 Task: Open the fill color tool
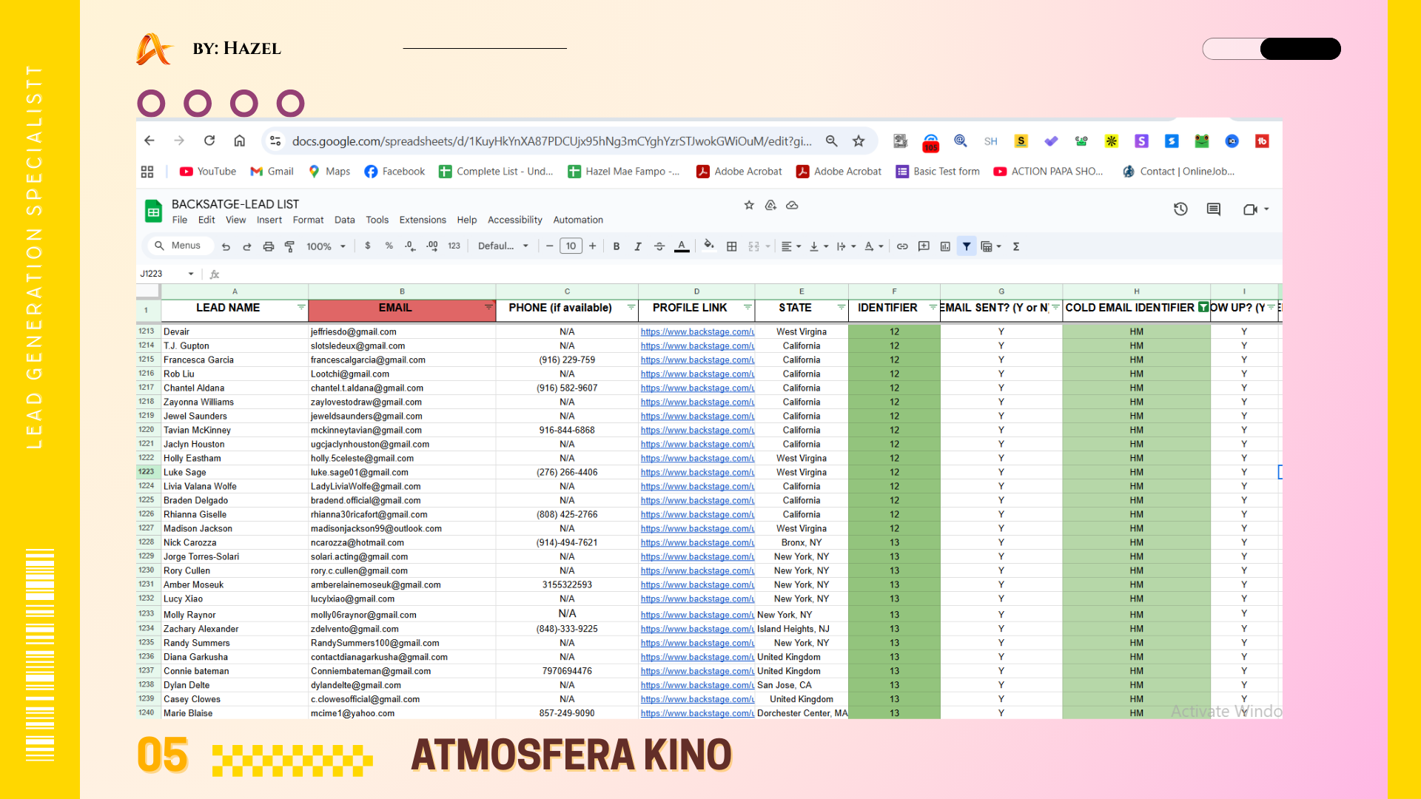pyautogui.click(x=709, y=246)
